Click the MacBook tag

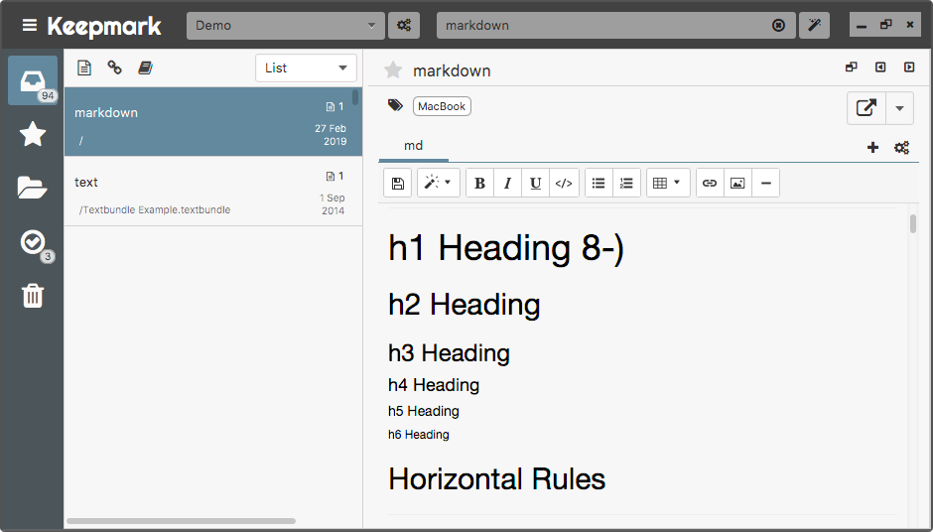(442, 106)
